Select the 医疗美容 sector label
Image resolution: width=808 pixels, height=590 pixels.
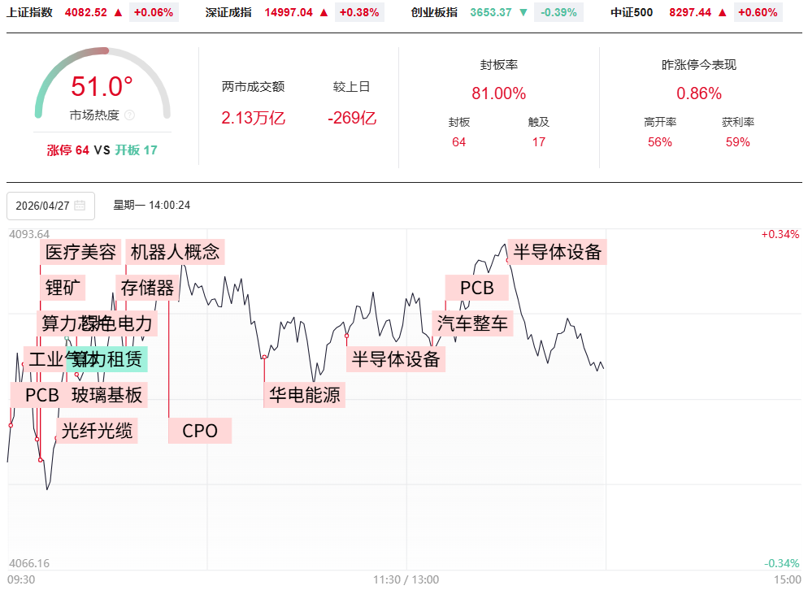(80, 252)
